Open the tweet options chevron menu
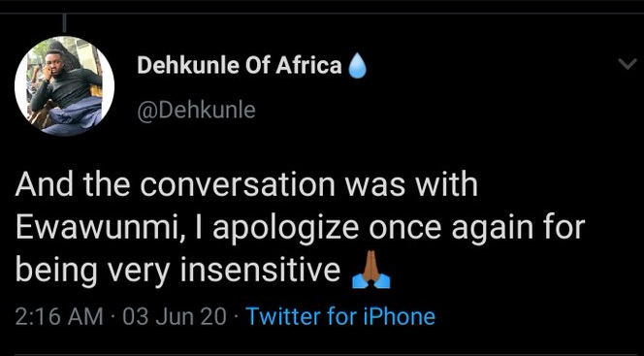 (628, 64)
